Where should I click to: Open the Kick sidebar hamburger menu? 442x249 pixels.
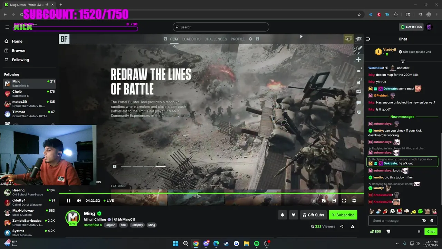tap(7, 27)
